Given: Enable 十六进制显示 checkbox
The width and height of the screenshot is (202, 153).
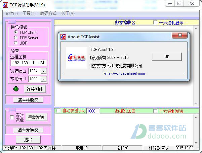Looking at the screenshot, I should coord(155,22).
